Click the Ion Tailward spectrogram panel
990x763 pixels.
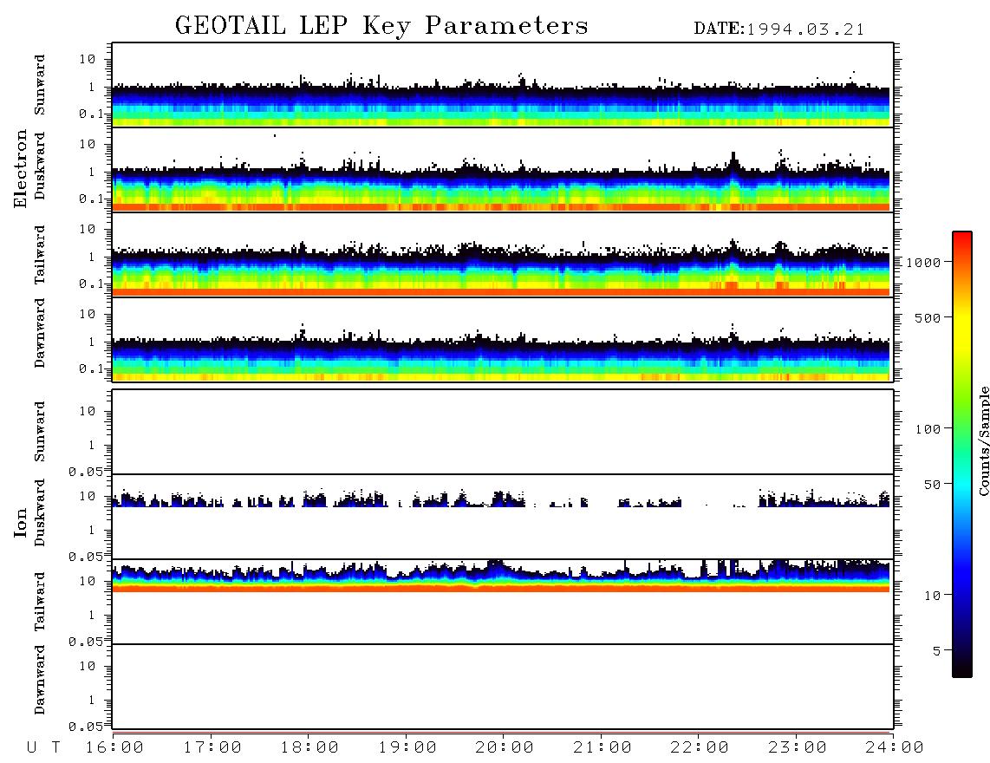[503, 602]
